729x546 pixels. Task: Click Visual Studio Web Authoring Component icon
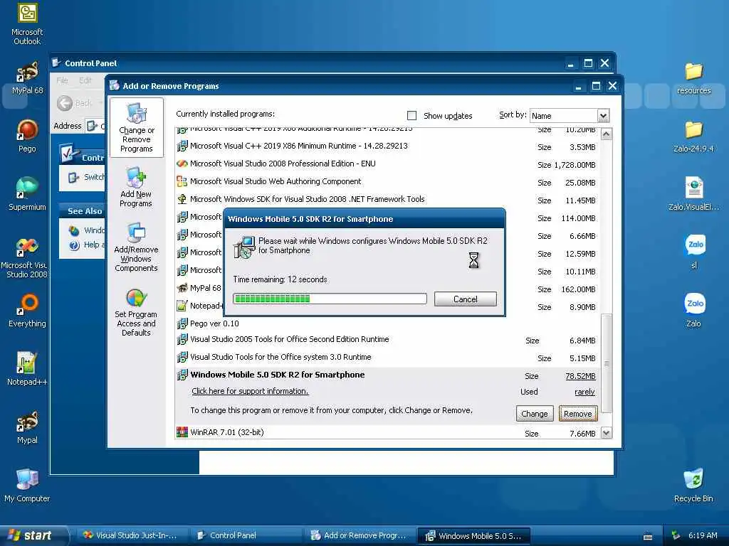(182, 181)
